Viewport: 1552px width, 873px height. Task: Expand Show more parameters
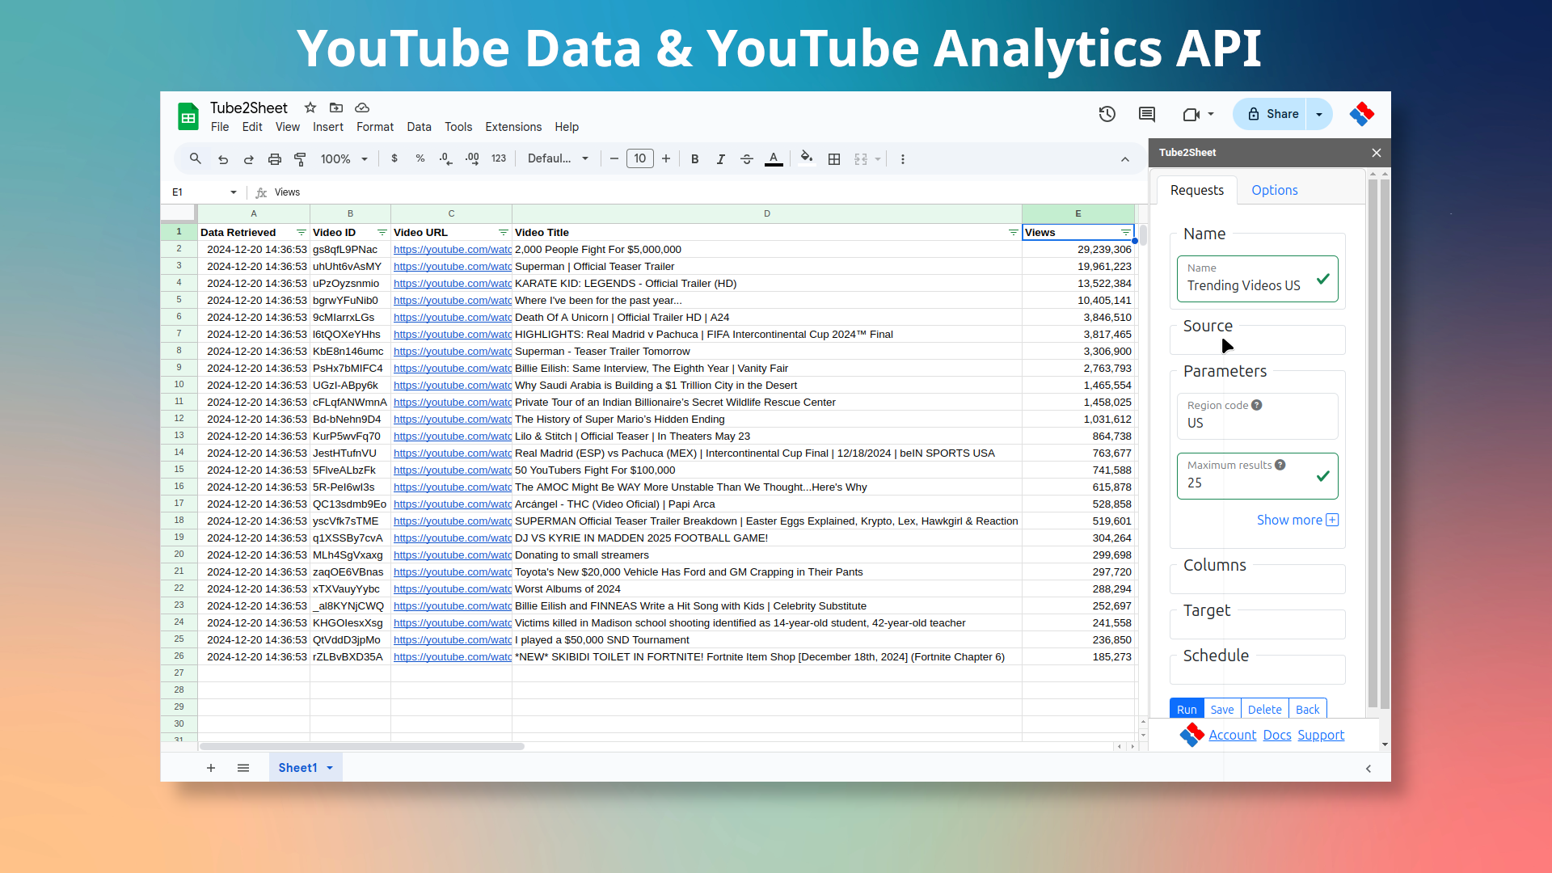click(x=1297, y=520)
